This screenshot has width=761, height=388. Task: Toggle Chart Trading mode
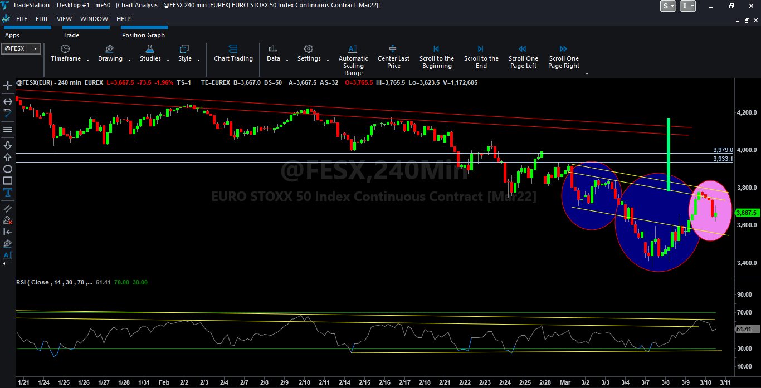233,54
